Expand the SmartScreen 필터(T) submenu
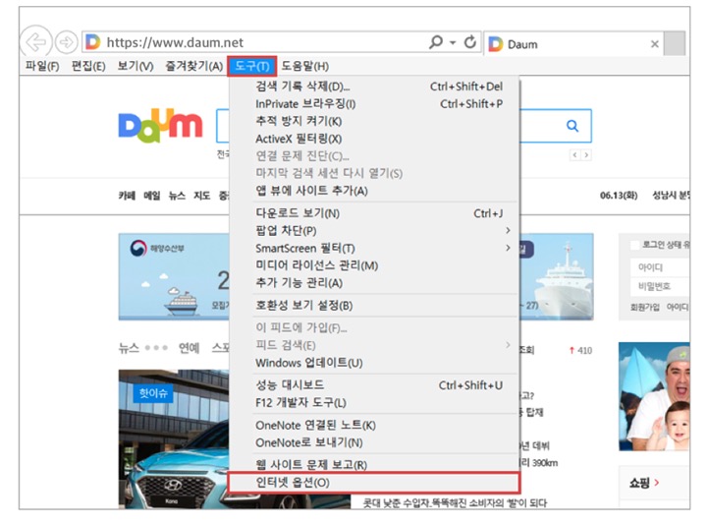708x524 pixels. click(x=375, y=248)
